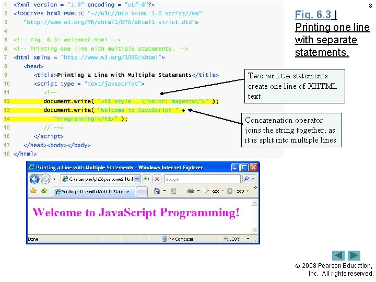
Task: Click the Home icon in command bar
Action: pos(157,191)
